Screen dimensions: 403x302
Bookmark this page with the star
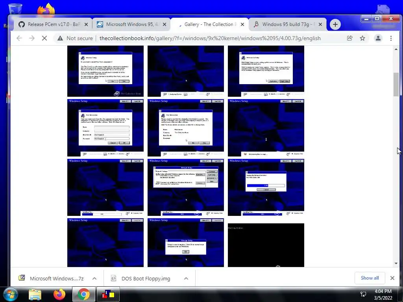tap(362, 38)
